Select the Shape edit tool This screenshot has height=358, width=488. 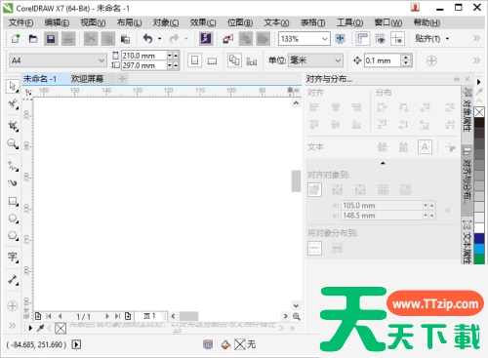(x=13, y=104)
